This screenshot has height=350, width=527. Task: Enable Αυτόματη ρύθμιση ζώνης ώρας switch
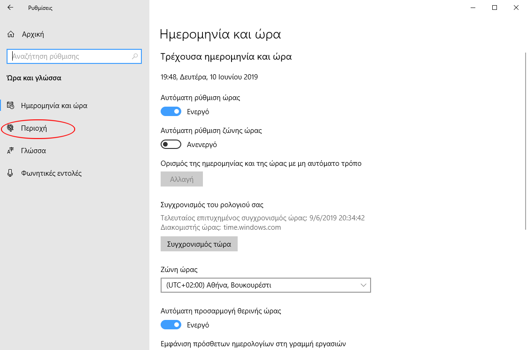click(x=171, y=145)
